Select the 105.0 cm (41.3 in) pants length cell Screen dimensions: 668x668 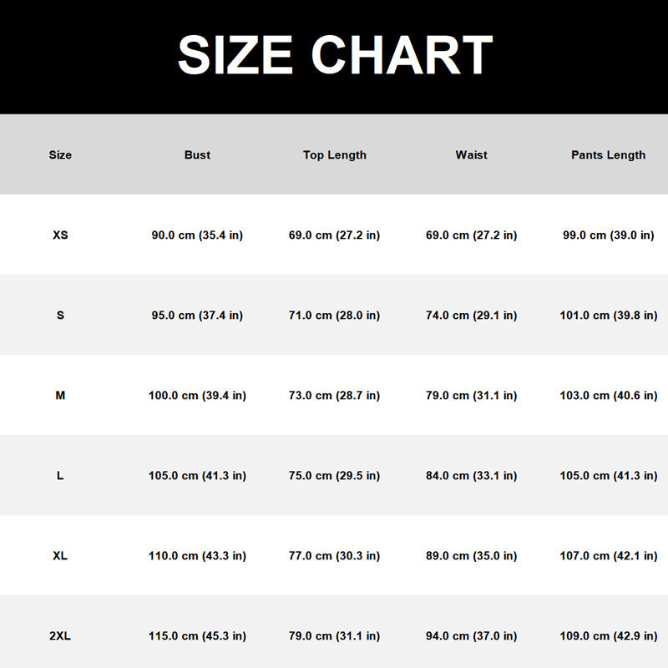click(x=609, y=475)
